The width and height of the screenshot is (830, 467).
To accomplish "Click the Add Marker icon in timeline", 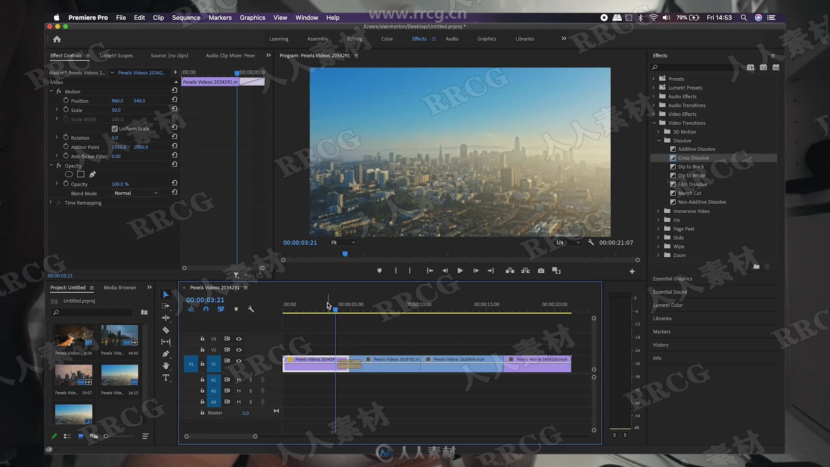I will [236, 309].
